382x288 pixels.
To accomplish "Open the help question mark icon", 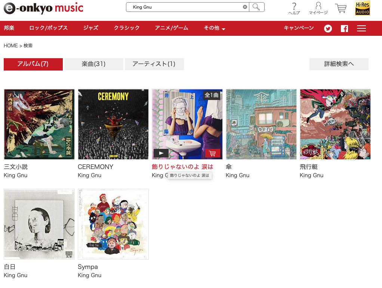I will (x=294, y=9).
